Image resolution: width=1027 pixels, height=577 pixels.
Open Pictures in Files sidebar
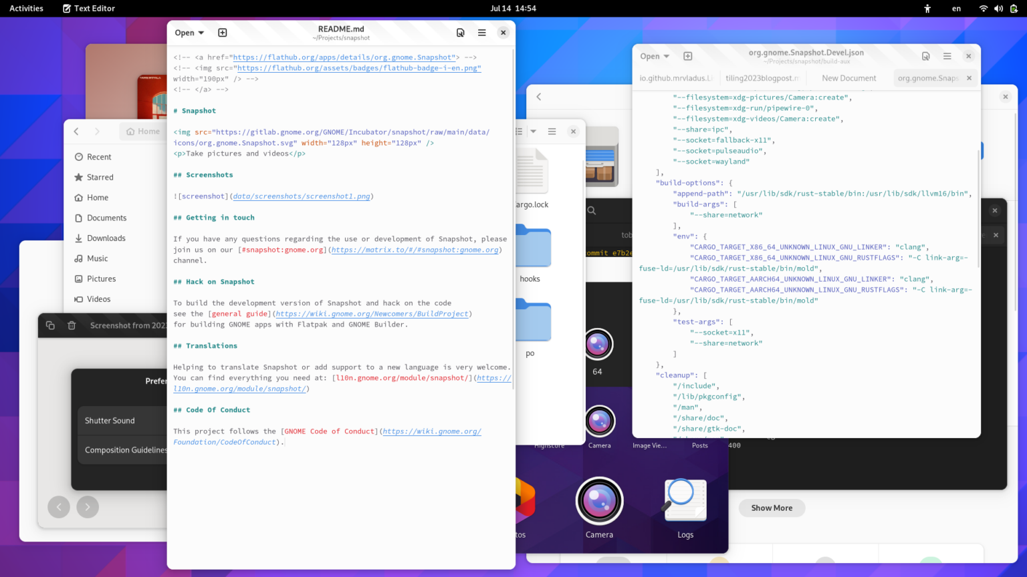115,279
